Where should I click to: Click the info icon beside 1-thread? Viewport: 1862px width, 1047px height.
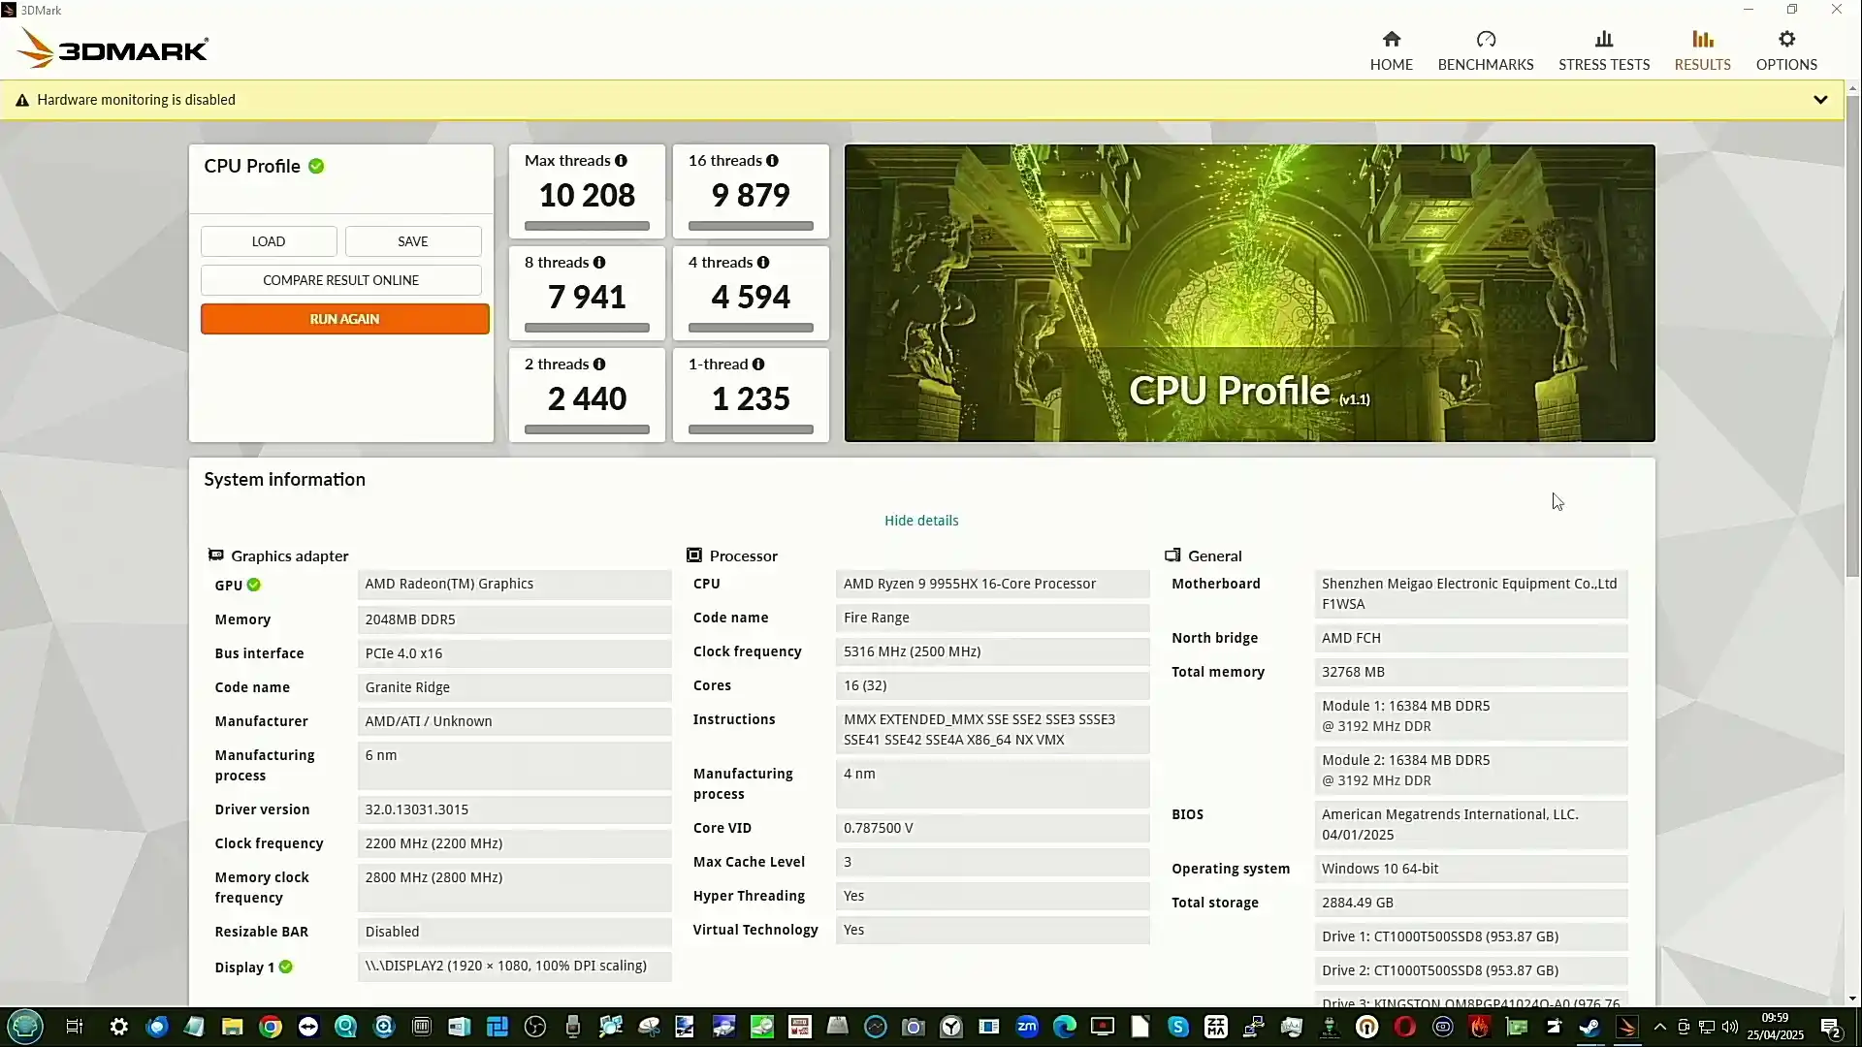[x=758, y=365]
